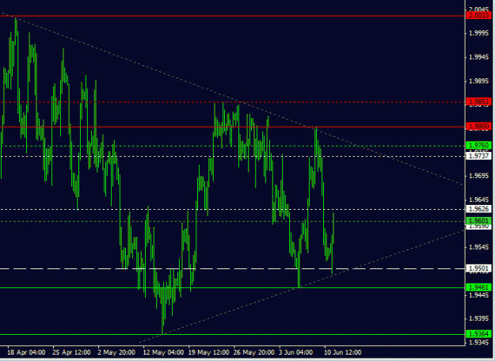The height and width of the screenshot is (361, 495).
Task: Select the green 1.9601 level label
Action: pyautogui.click(x=478, y=221)
